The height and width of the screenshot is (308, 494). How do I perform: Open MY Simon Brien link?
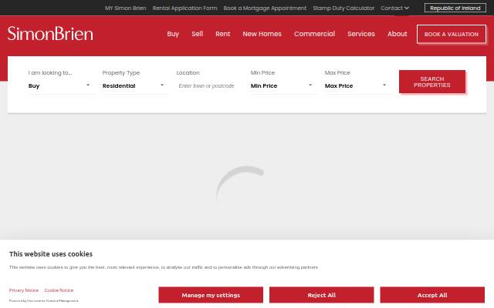click(x=125, y=8)
